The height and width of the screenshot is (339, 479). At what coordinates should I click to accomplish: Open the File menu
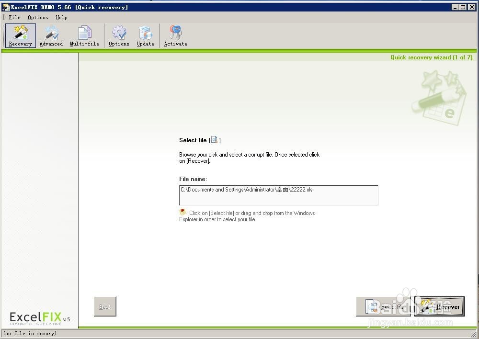15,17
